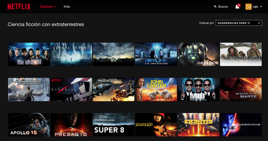Select the Invasión movie thumbnail
This screenshot has height=141, width=268.
pos(156,125)
